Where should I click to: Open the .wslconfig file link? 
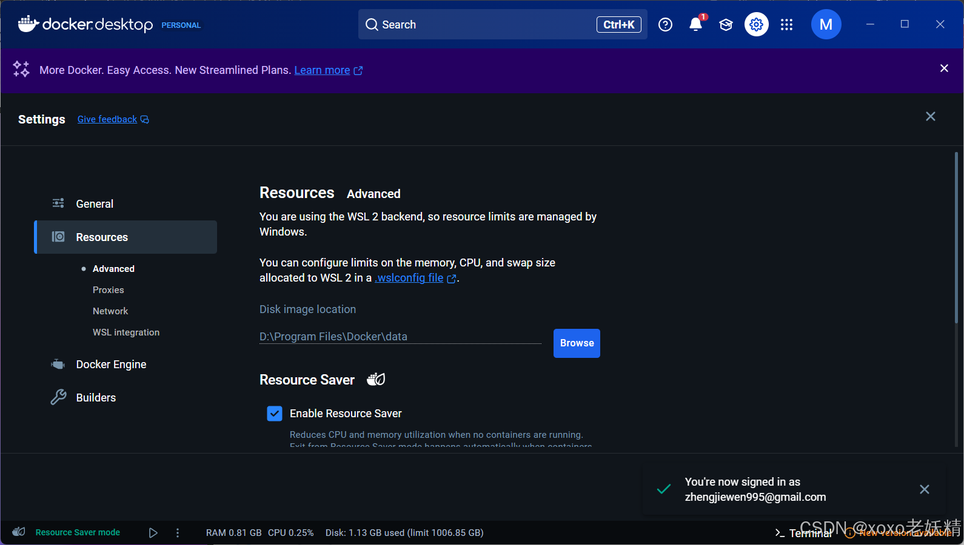point(409,278)
